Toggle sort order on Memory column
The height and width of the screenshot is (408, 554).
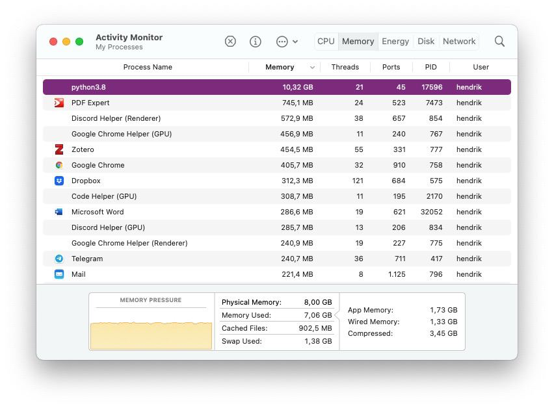point(313,68)
